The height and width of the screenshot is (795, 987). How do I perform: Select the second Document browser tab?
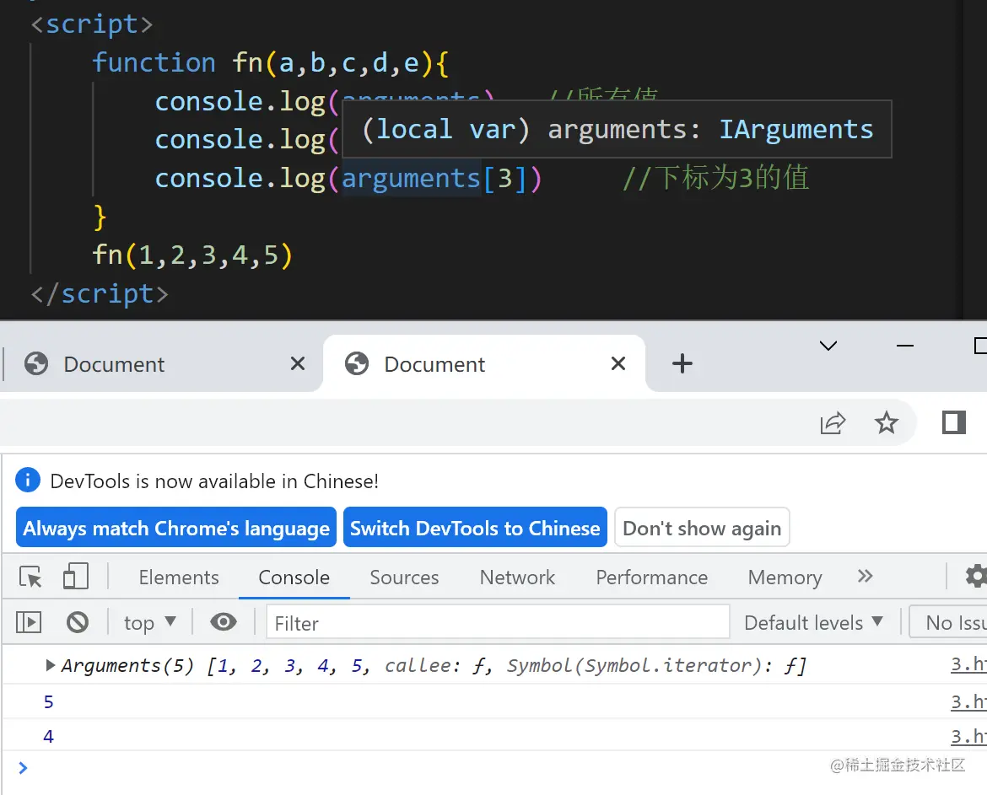485,363
